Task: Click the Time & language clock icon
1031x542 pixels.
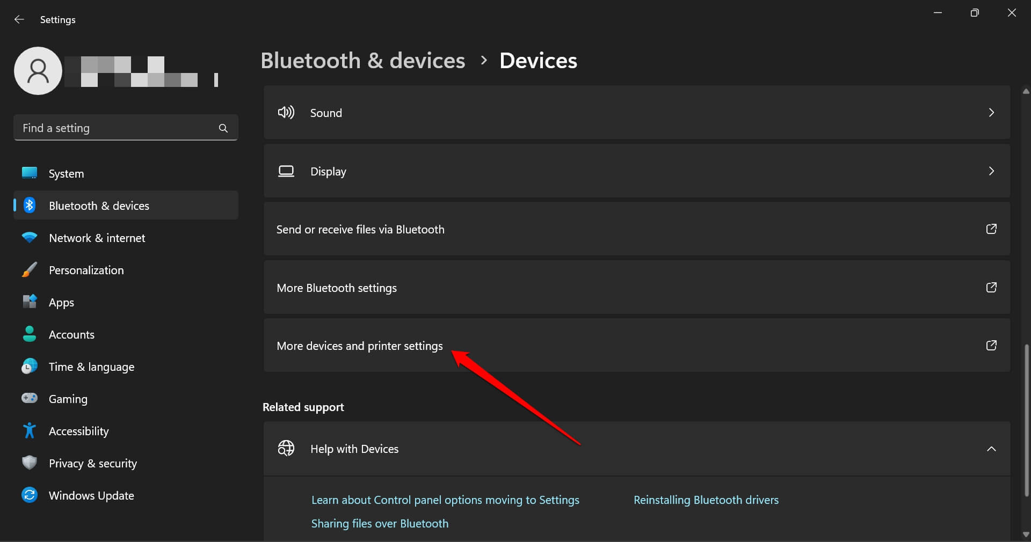Action: [x=29, y=366]
